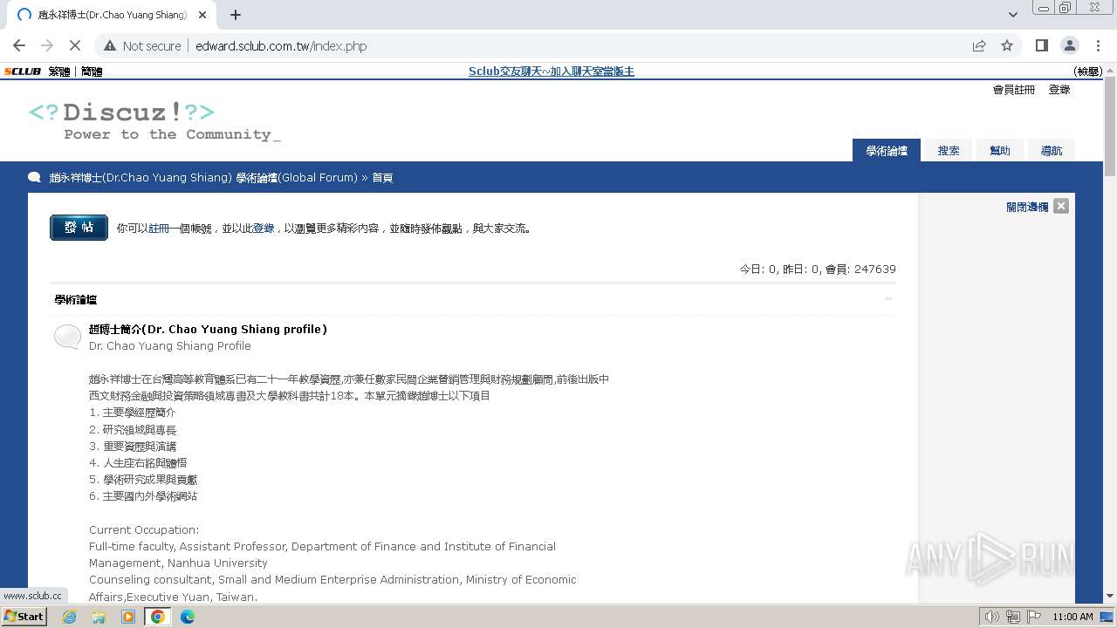Collapse the 學術論壇 forum section
This screenshot has width=1117, height=628.
coord(888,299)
